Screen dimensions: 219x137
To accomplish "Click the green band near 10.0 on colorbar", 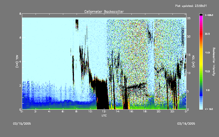I will [x=201, y=72].
